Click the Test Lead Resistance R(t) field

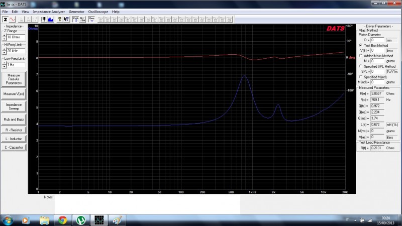coord(377,148)
